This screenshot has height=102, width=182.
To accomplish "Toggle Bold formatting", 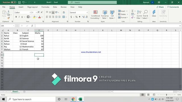I will click(x=16, y=17).
